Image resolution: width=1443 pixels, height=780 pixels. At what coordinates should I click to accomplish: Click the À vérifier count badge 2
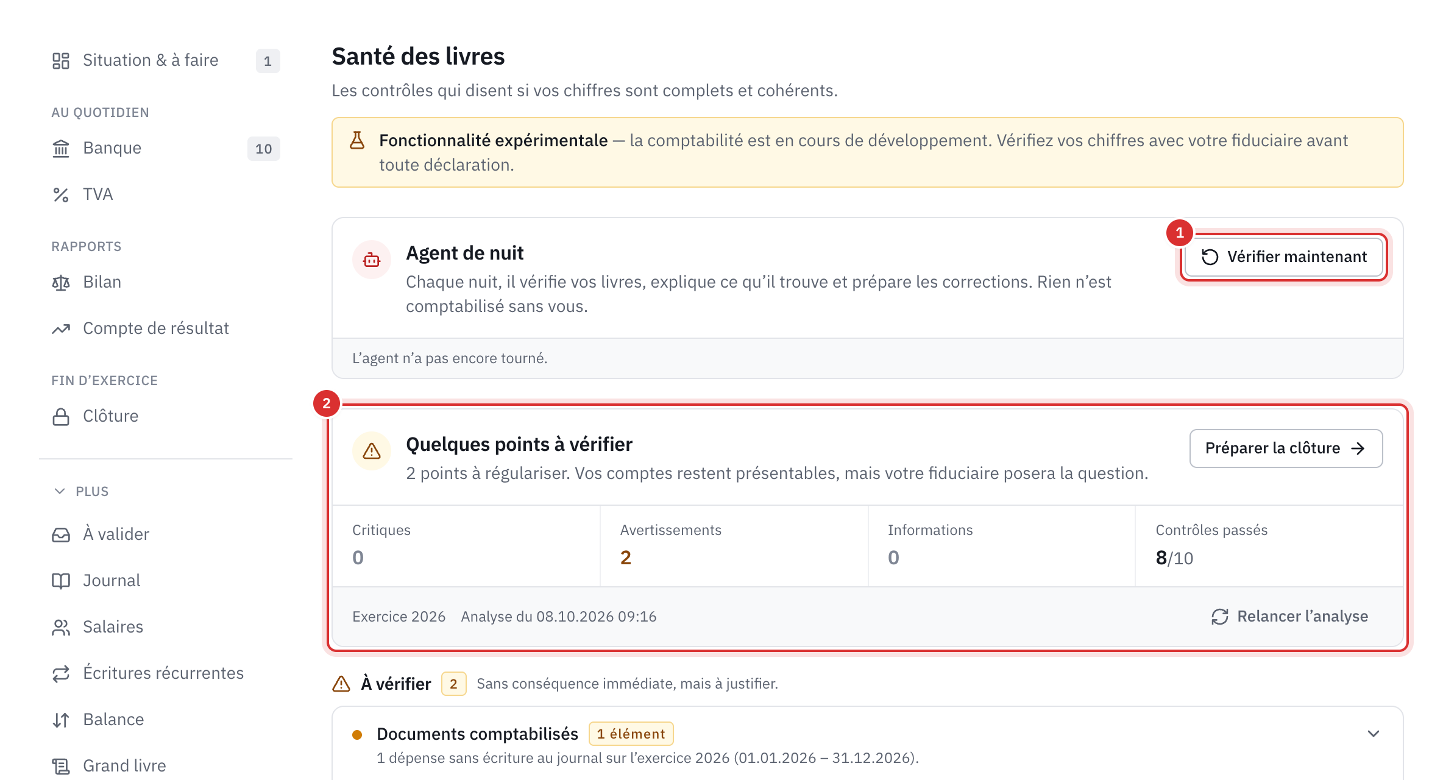click(x=453, y=684)
